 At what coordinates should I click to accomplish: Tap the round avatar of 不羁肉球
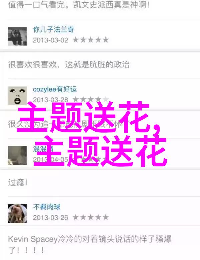click(x=17, y=214)
